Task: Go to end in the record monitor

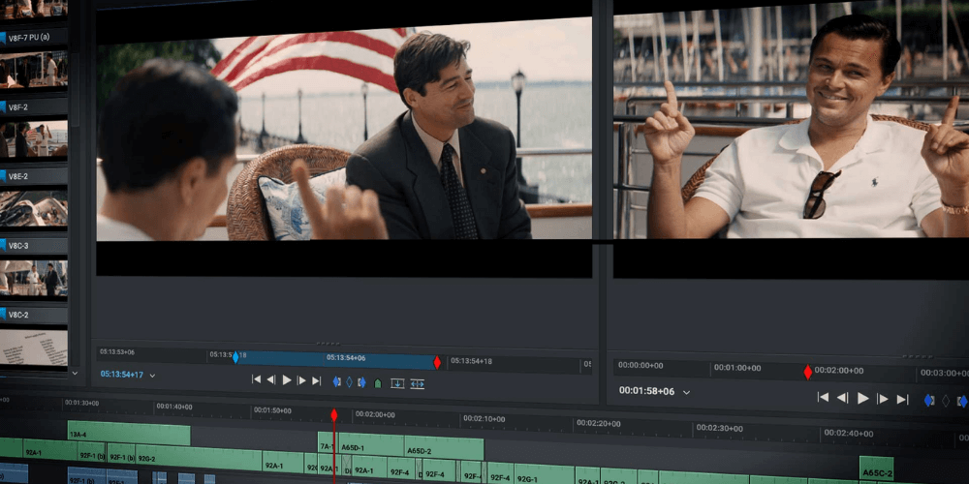Action: (x=903, y=400)
